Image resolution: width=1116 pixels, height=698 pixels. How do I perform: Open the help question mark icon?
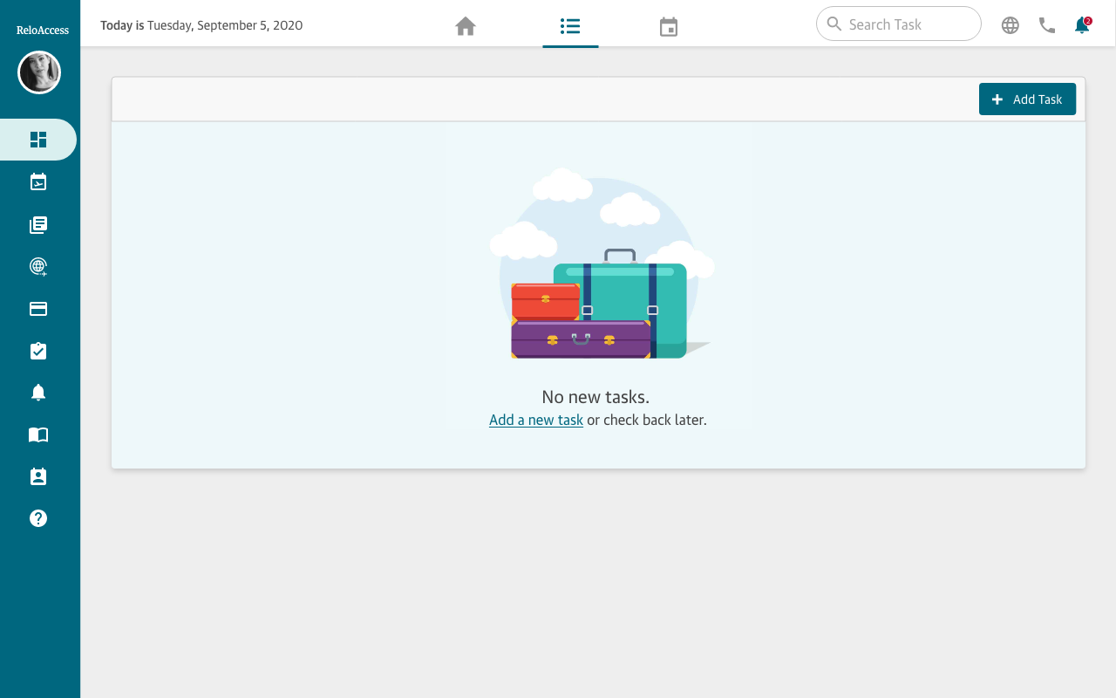coord(38,518)
